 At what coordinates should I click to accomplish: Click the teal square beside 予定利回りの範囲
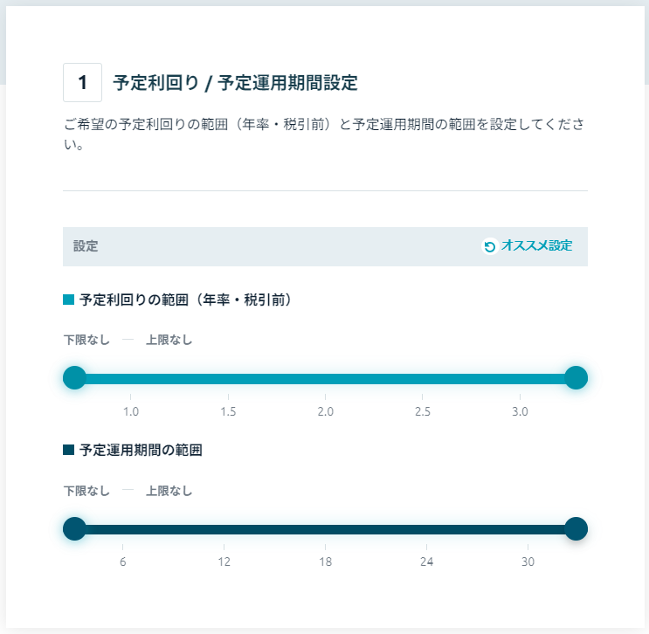pyautogui.click(x=68, y=300)
